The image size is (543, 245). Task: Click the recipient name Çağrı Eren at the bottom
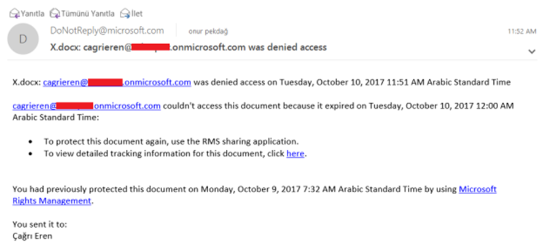(32, 236)
